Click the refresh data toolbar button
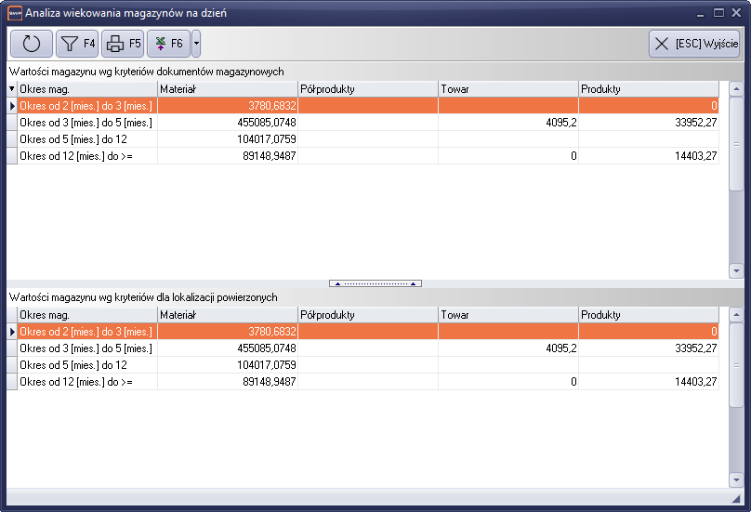The width and height of the screenshot is (751, 512). 32,44
